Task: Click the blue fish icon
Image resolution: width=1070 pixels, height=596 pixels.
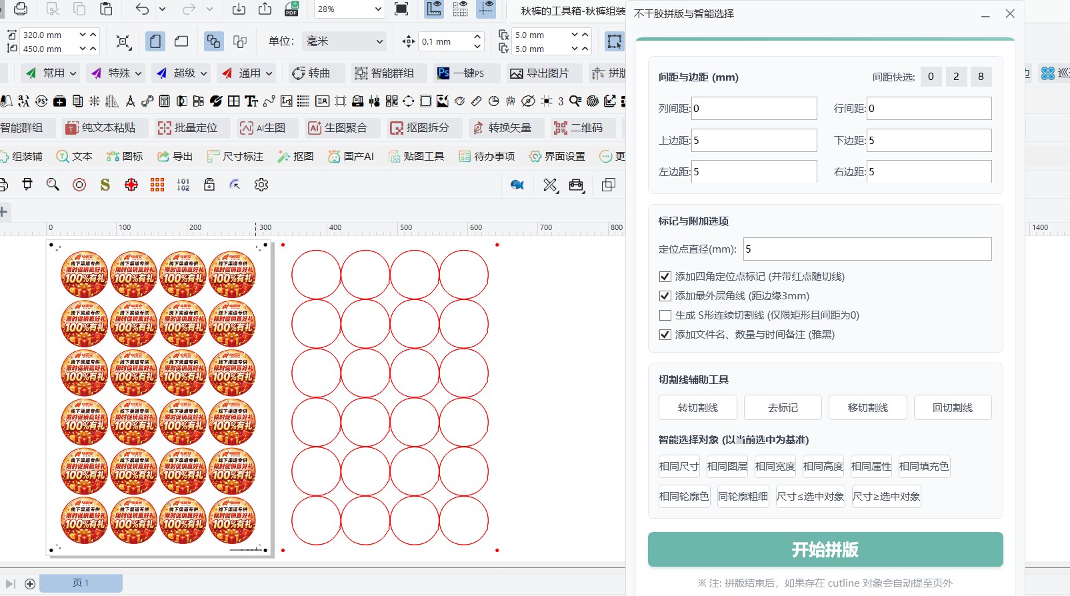Action: click(517, 185)
